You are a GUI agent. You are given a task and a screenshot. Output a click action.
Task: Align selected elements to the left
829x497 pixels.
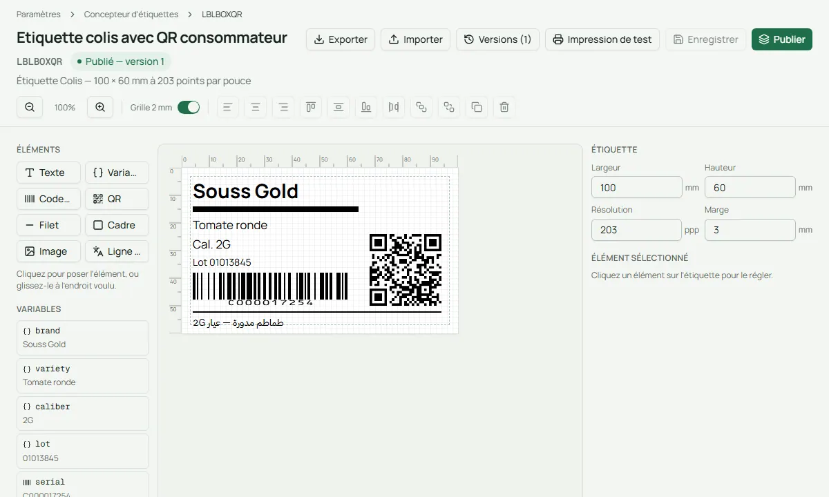[227, 107]
